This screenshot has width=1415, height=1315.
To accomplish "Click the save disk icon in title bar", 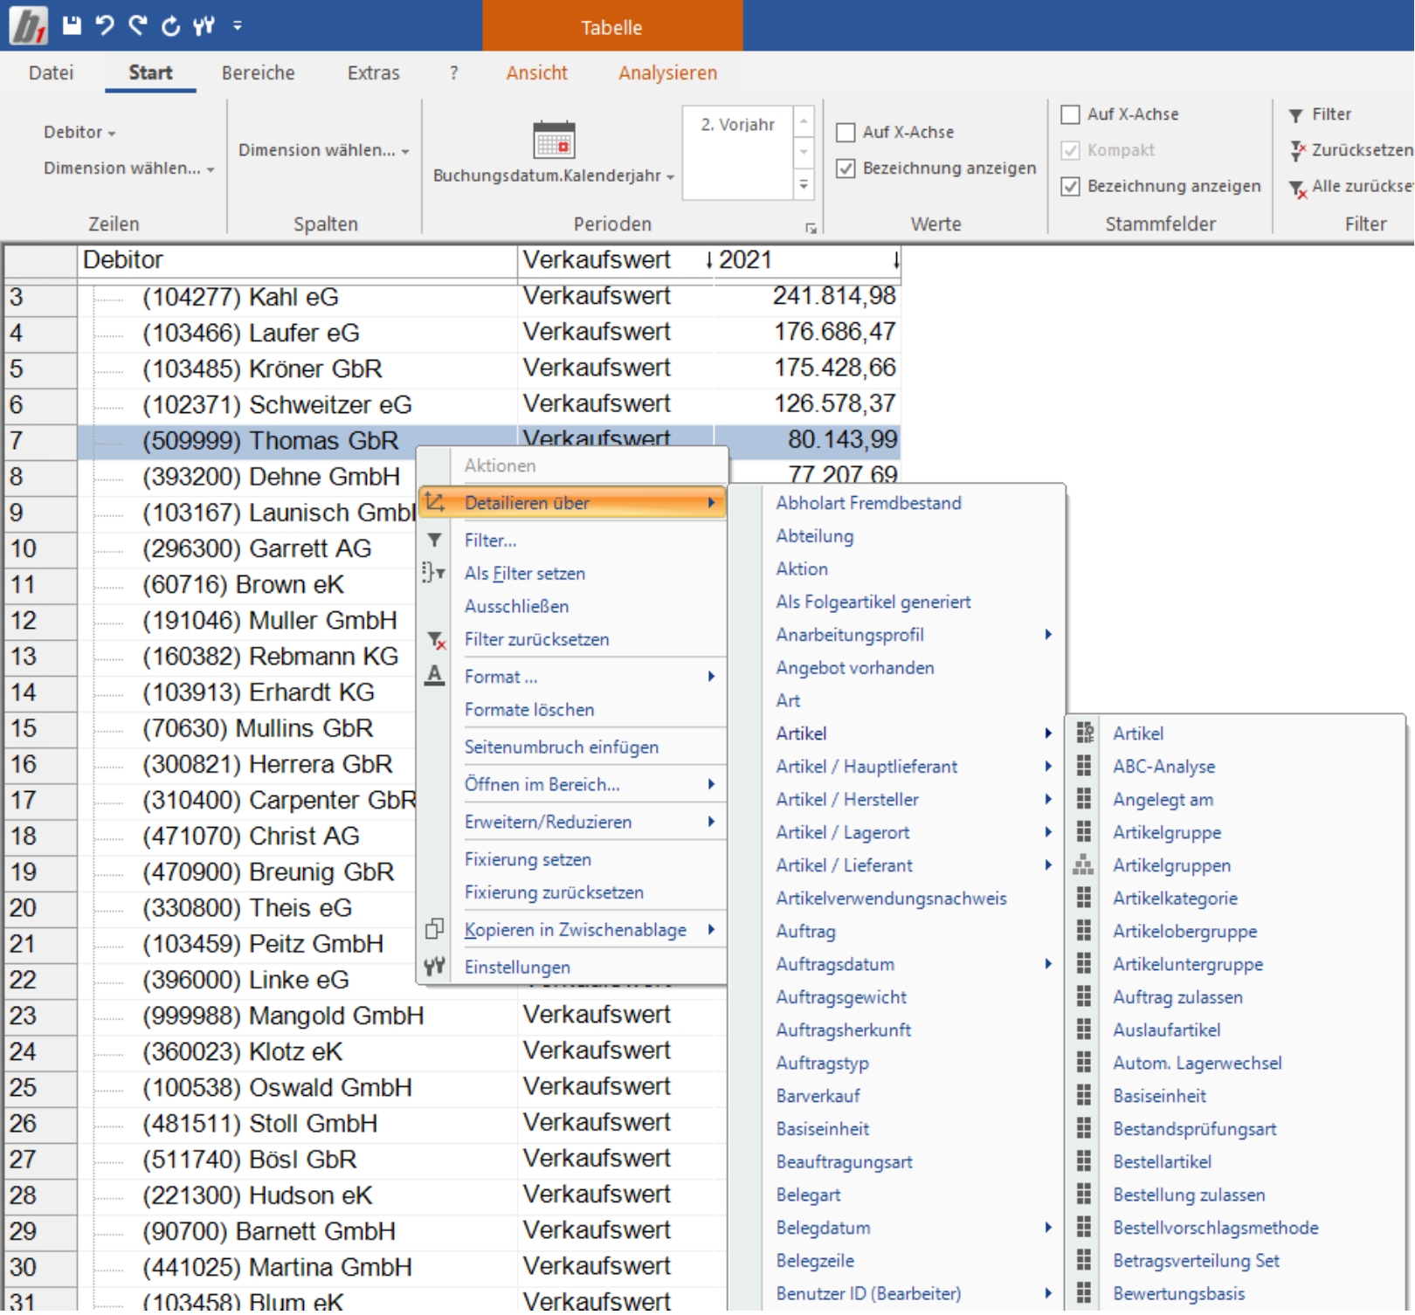I will pyautogui.click(x=72, y=26).
